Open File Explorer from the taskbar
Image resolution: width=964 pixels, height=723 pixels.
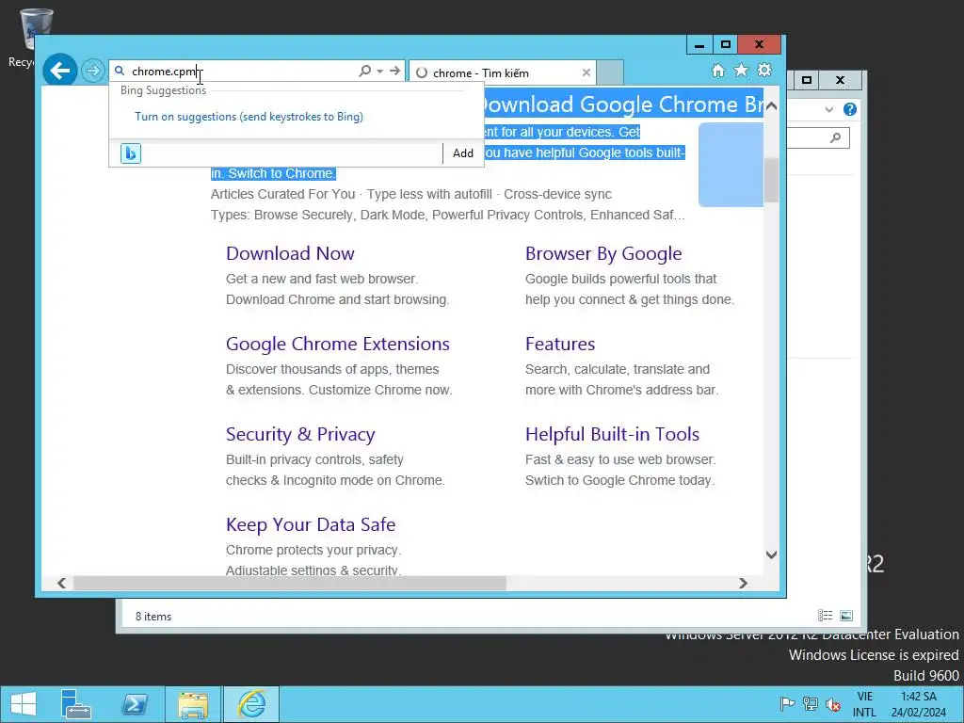[x=193, y=704]
